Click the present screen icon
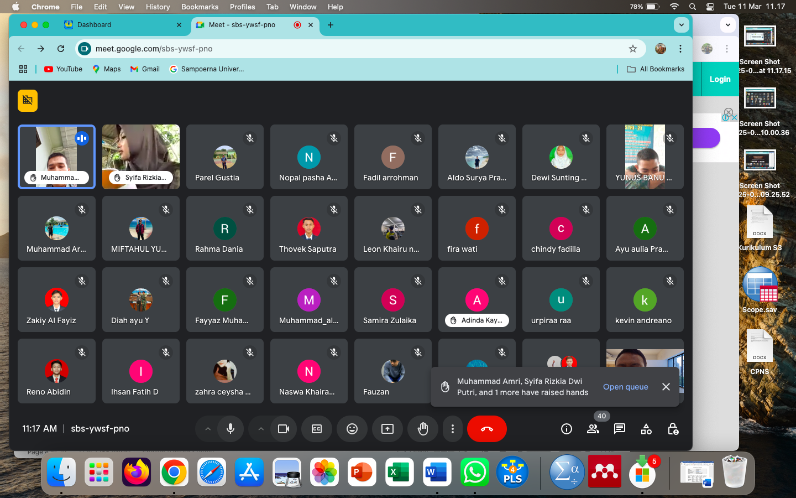 click(x=387, y=429)
